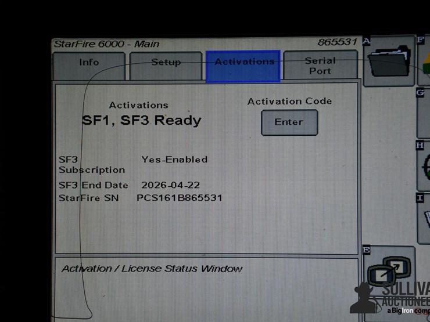This screenshot has width=430, height=322.
Task: Click the Activations heading above status text
Action: tap(138, 105)
